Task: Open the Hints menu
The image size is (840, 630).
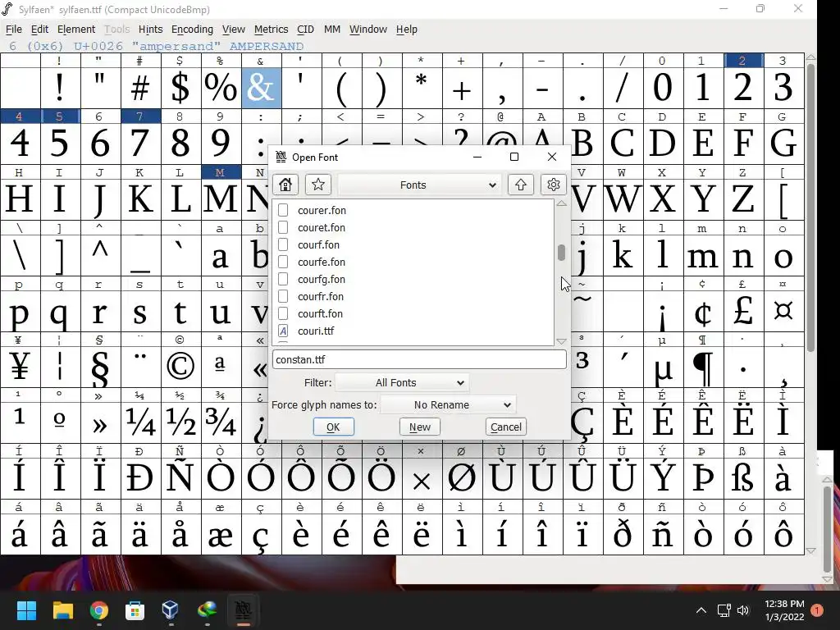Action: point(150,30)
